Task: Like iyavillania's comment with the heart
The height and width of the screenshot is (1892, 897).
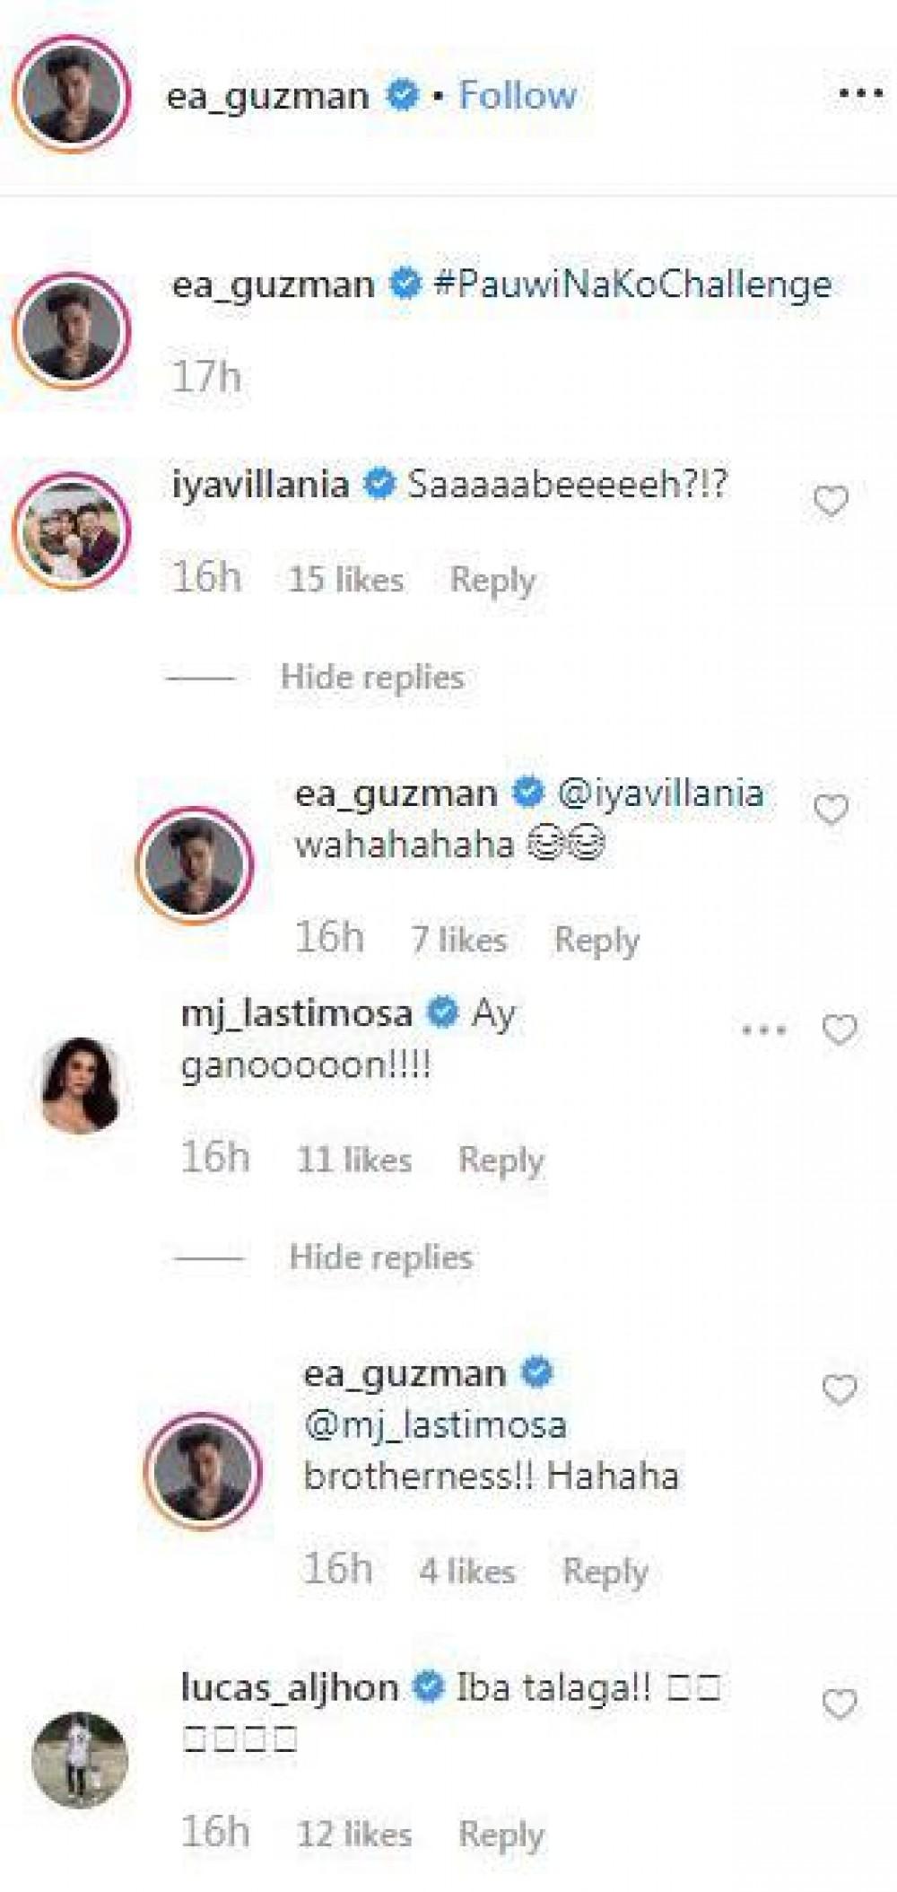Action: coord(831,501)
